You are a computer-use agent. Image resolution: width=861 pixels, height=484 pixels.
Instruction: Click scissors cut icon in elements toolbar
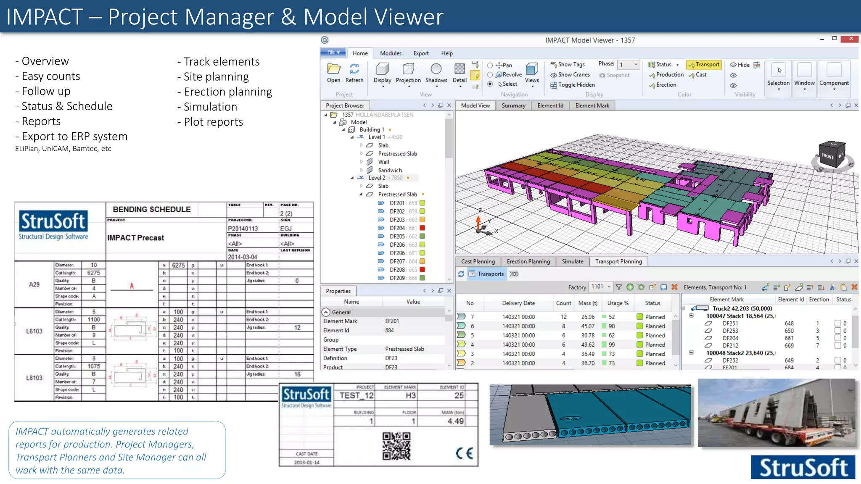pyautogui.click(x=832, y=287)
